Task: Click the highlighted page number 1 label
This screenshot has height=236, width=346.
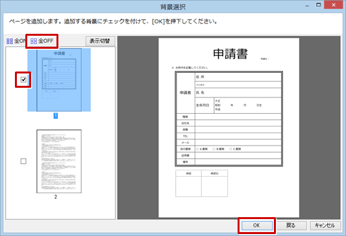Action: point(56,116)
